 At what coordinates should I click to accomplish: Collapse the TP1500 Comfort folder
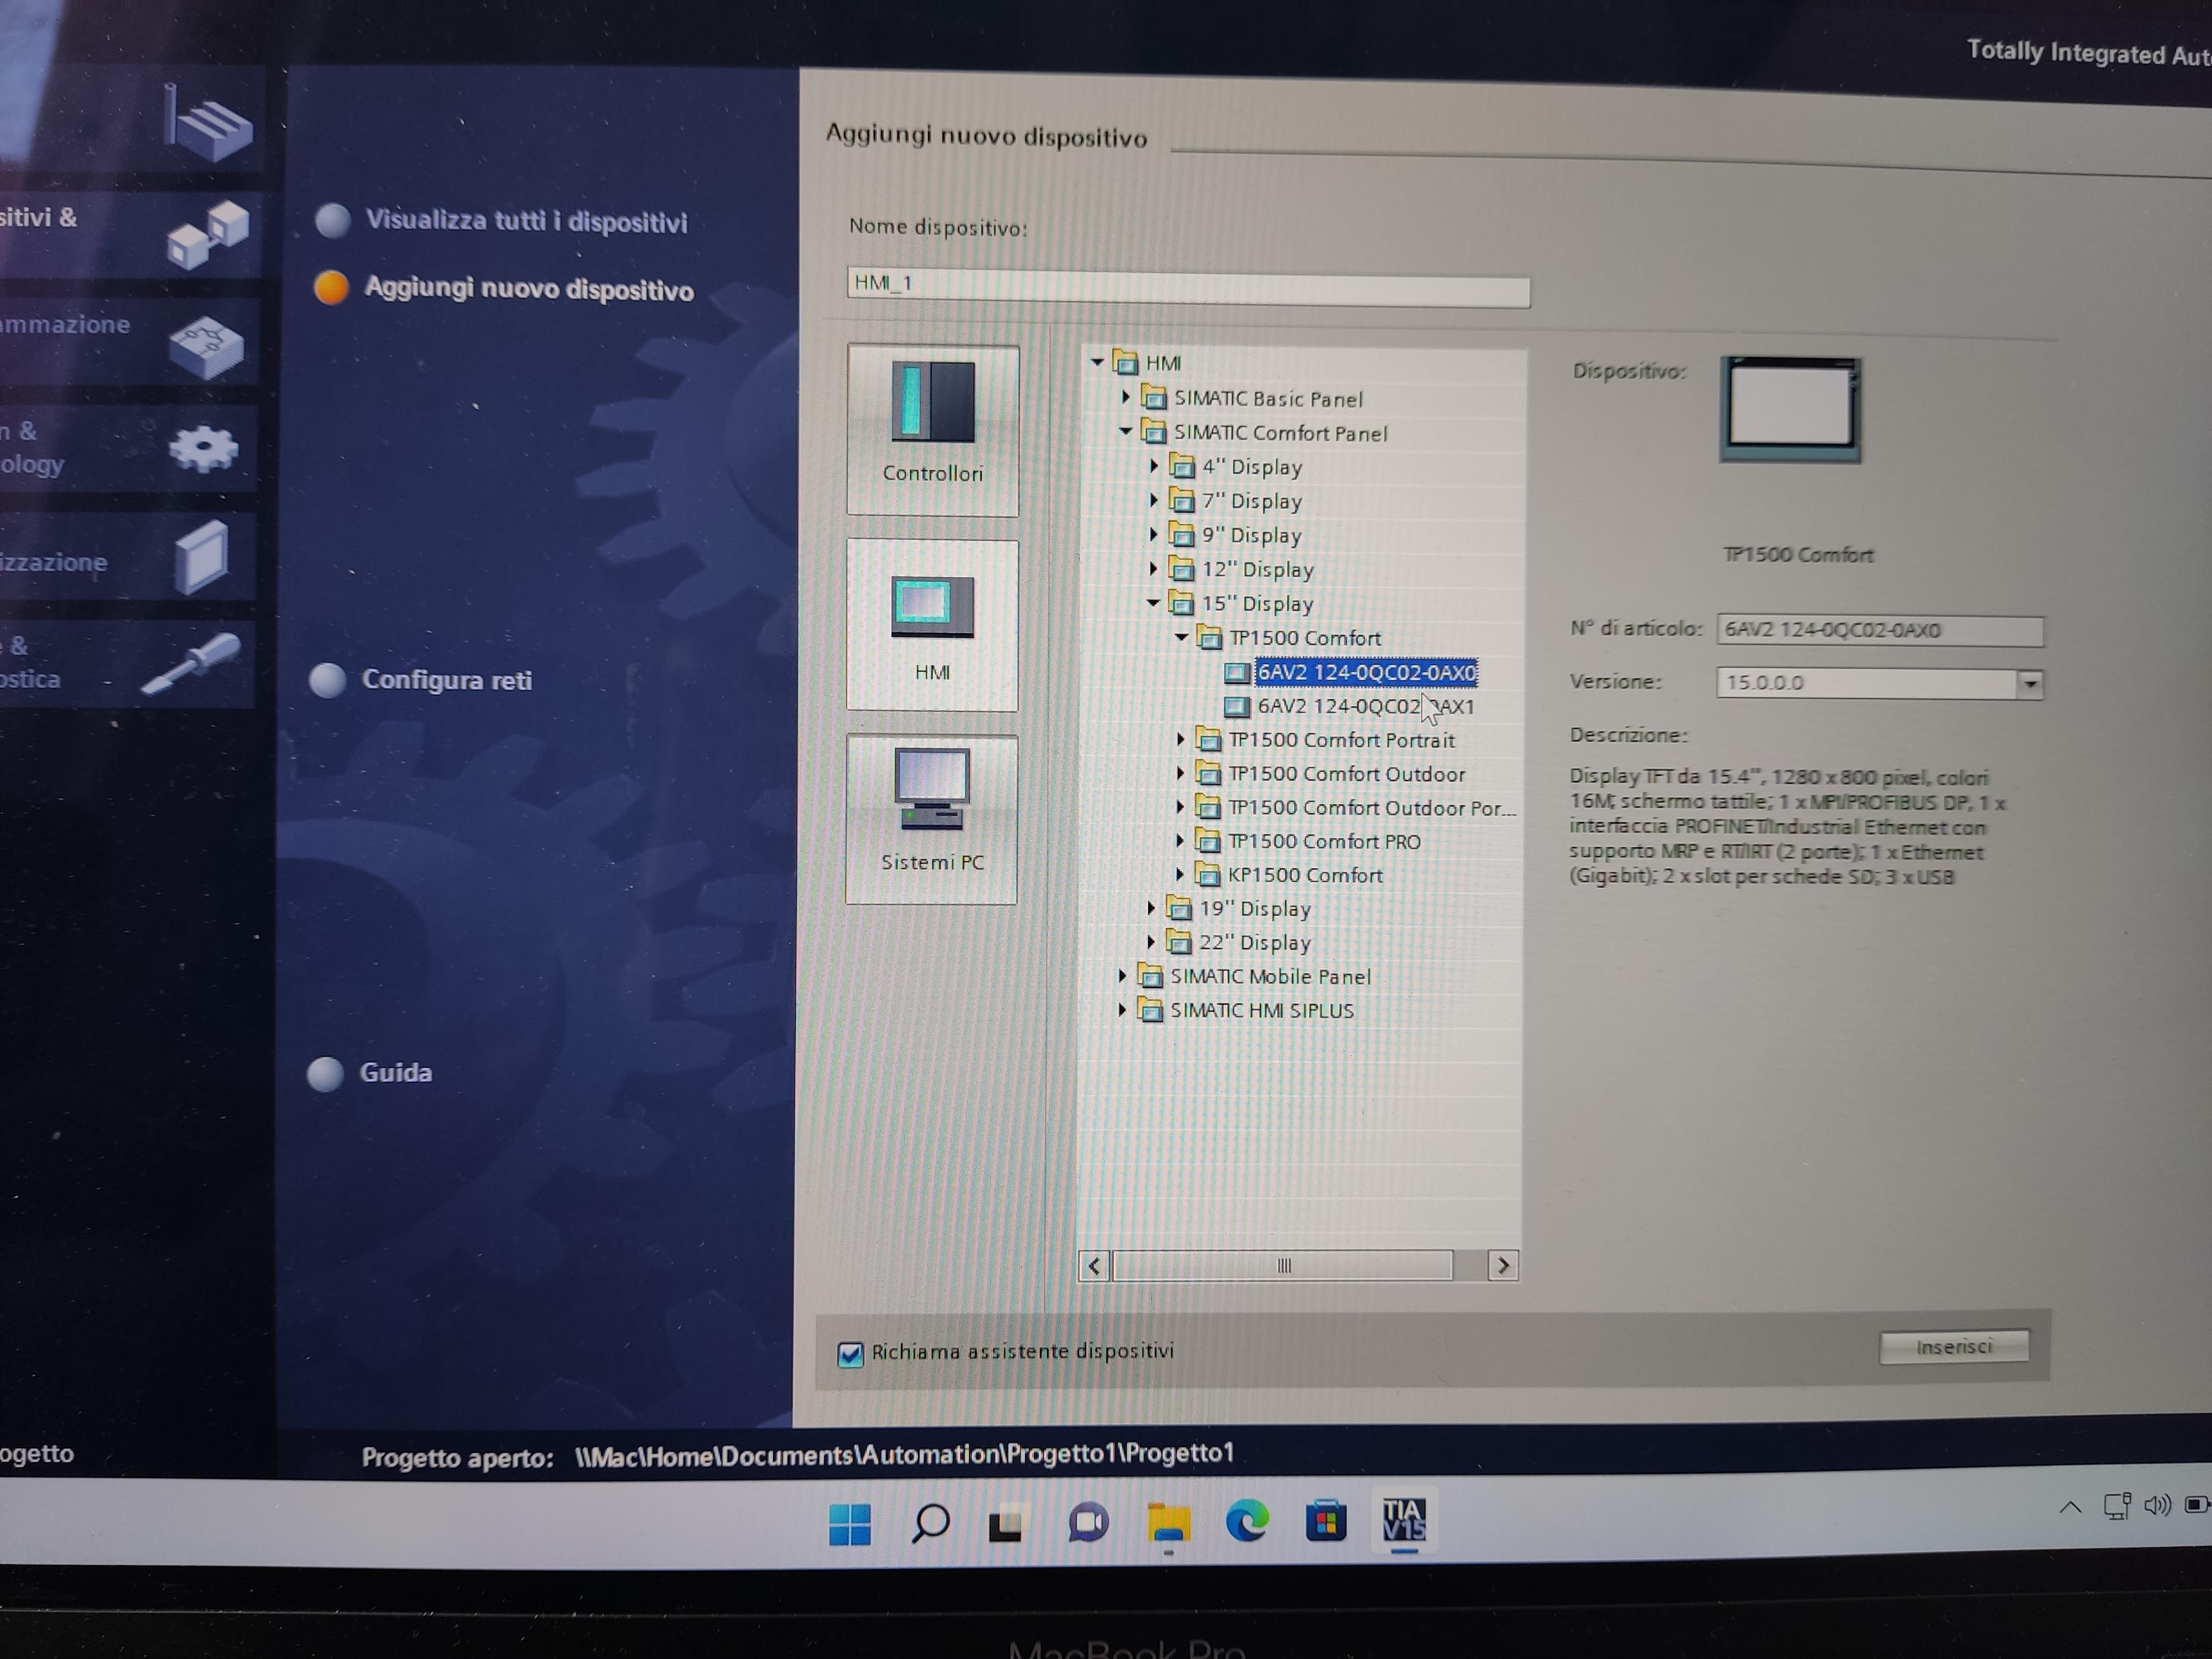coord(1182,636)
